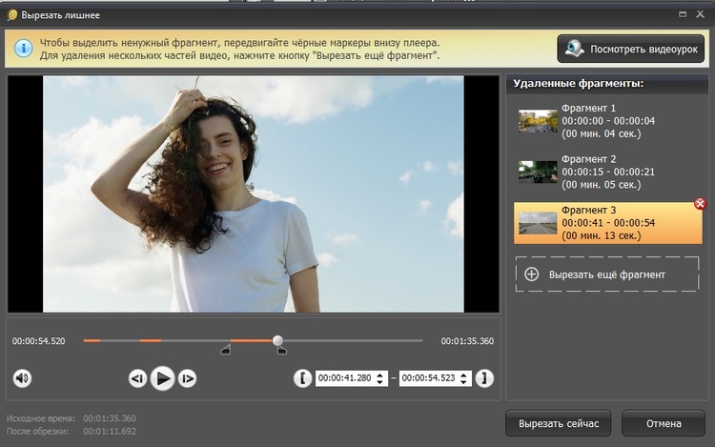
Task: Click Фрагмент 1 street thumbnail
Action: coord(538,121)
